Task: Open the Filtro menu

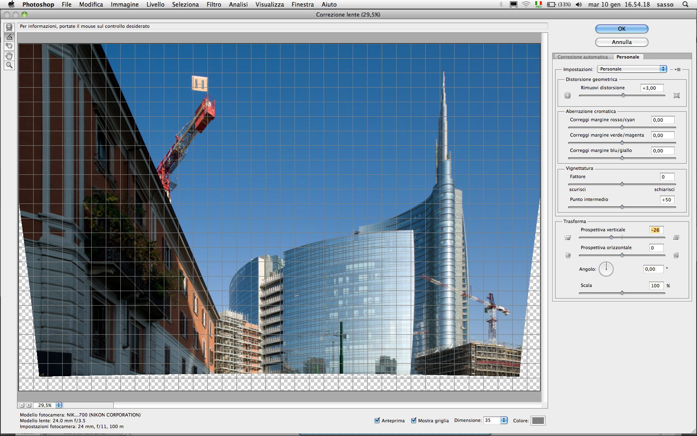Action: [214, 5]
